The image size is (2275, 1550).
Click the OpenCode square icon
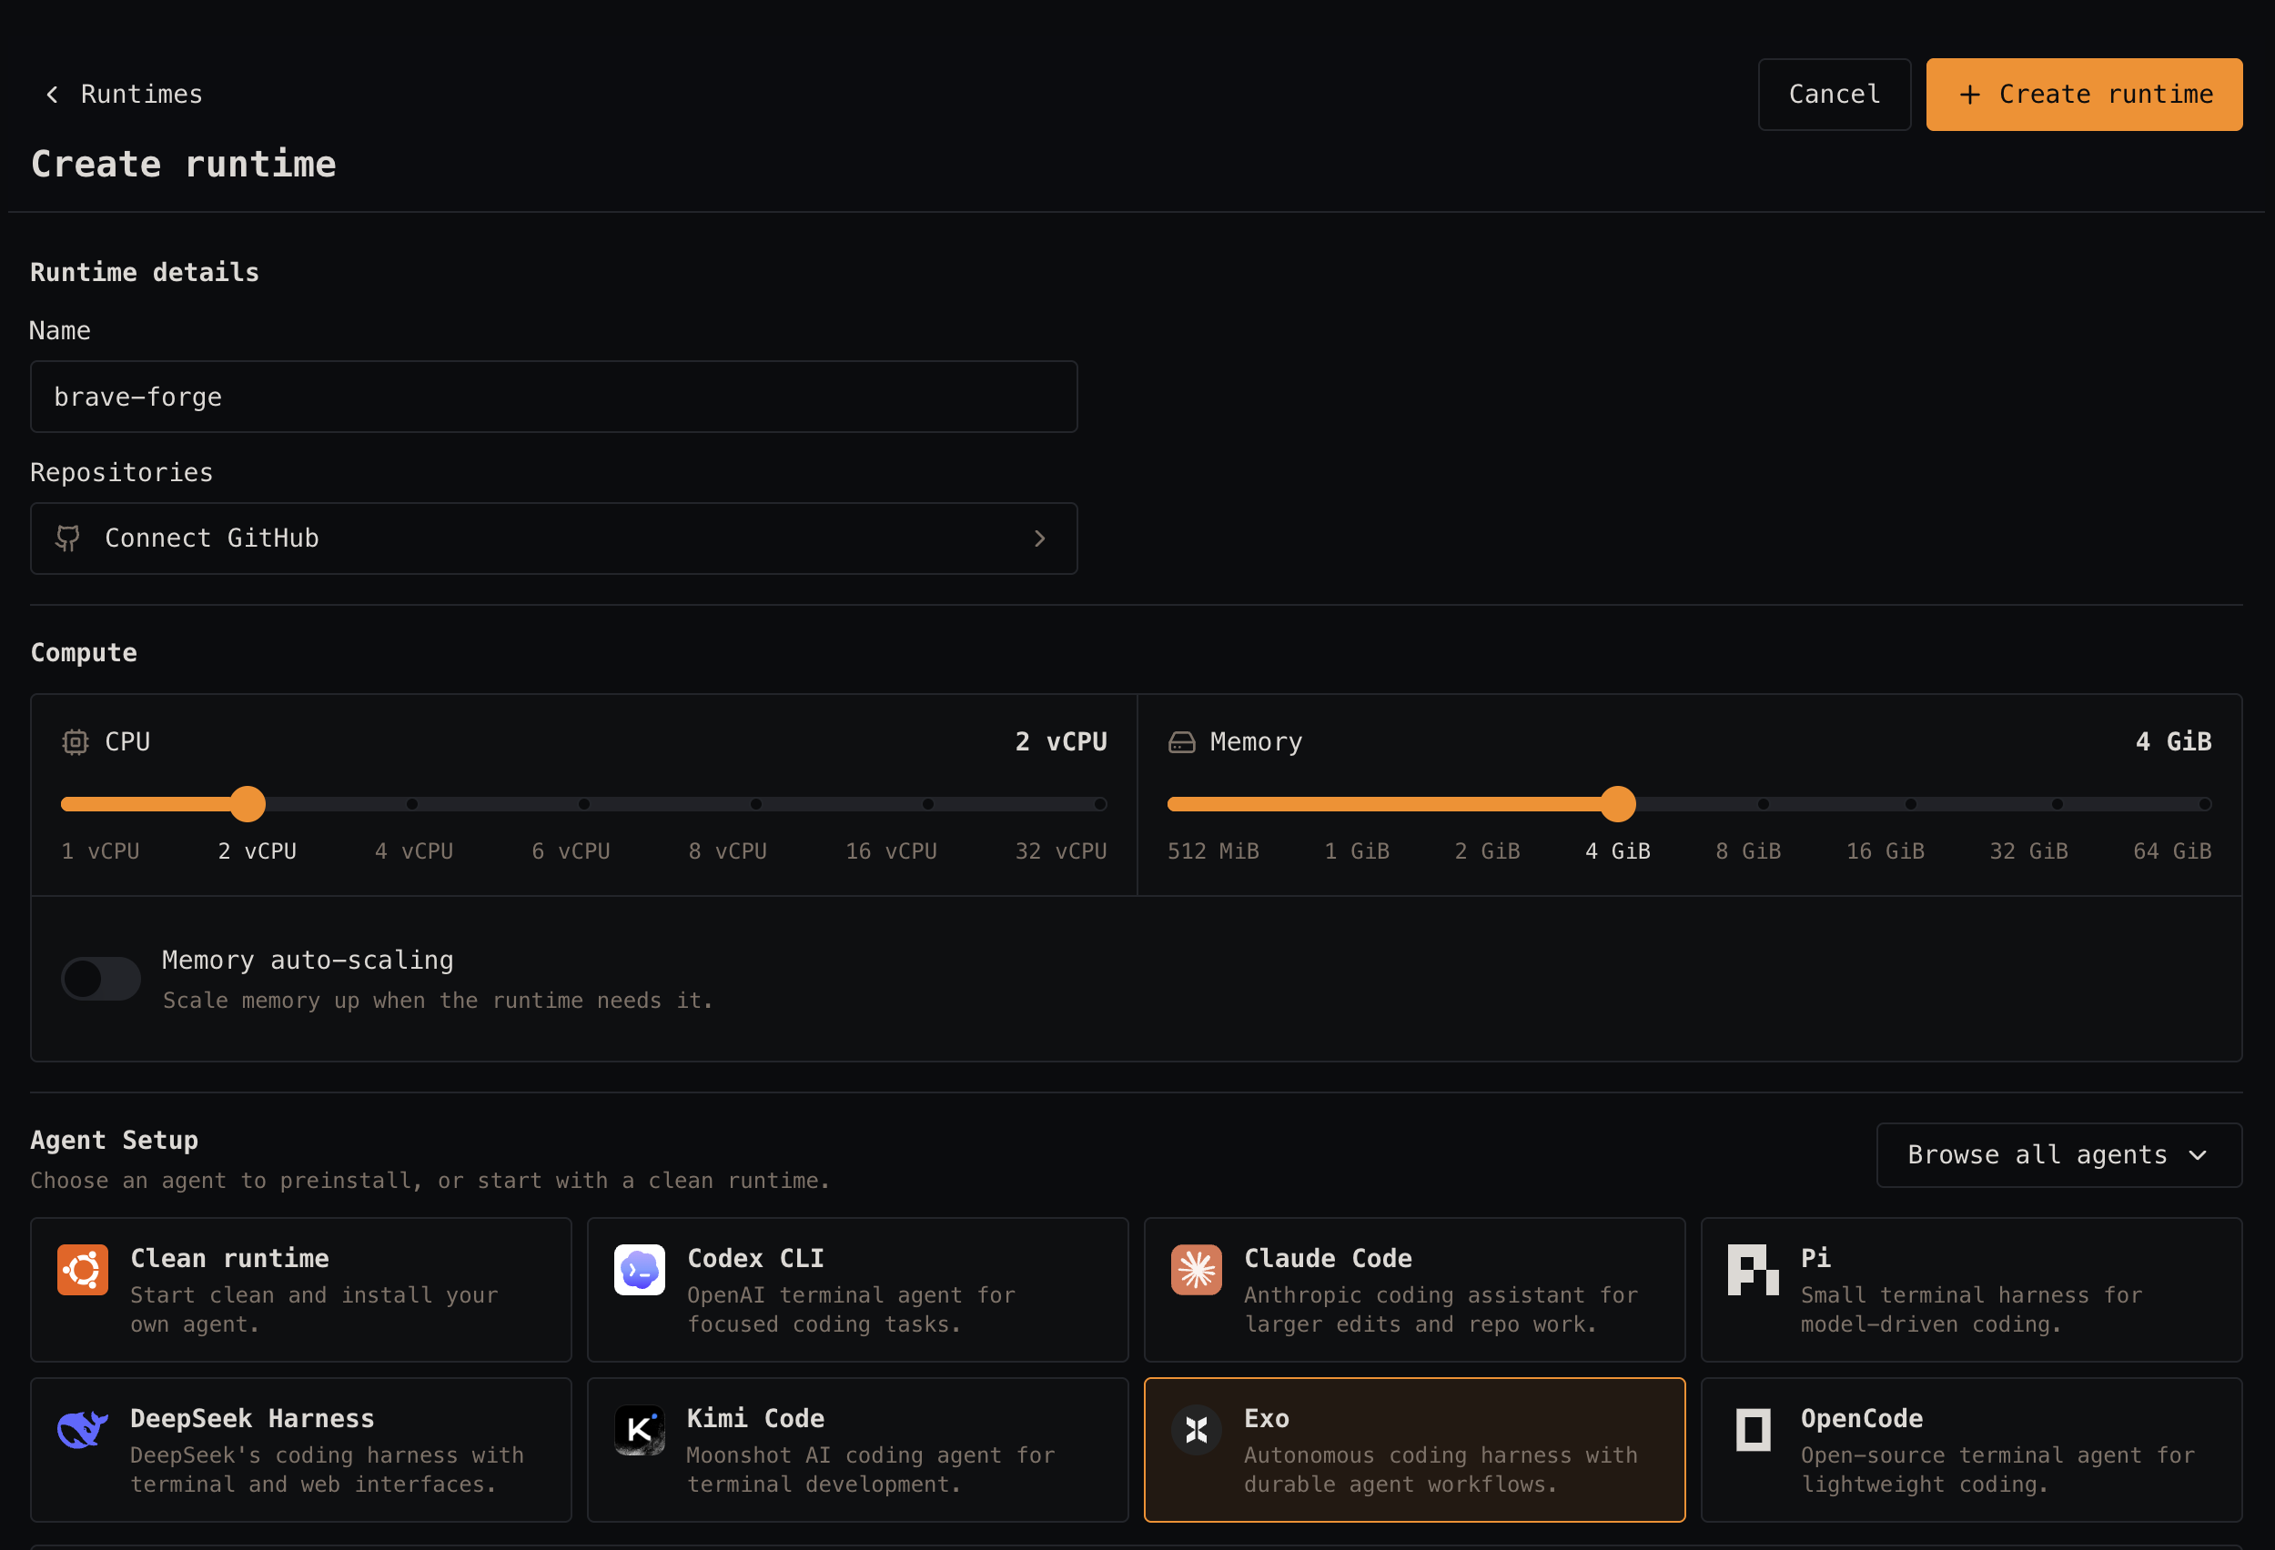[1753, 1430]
